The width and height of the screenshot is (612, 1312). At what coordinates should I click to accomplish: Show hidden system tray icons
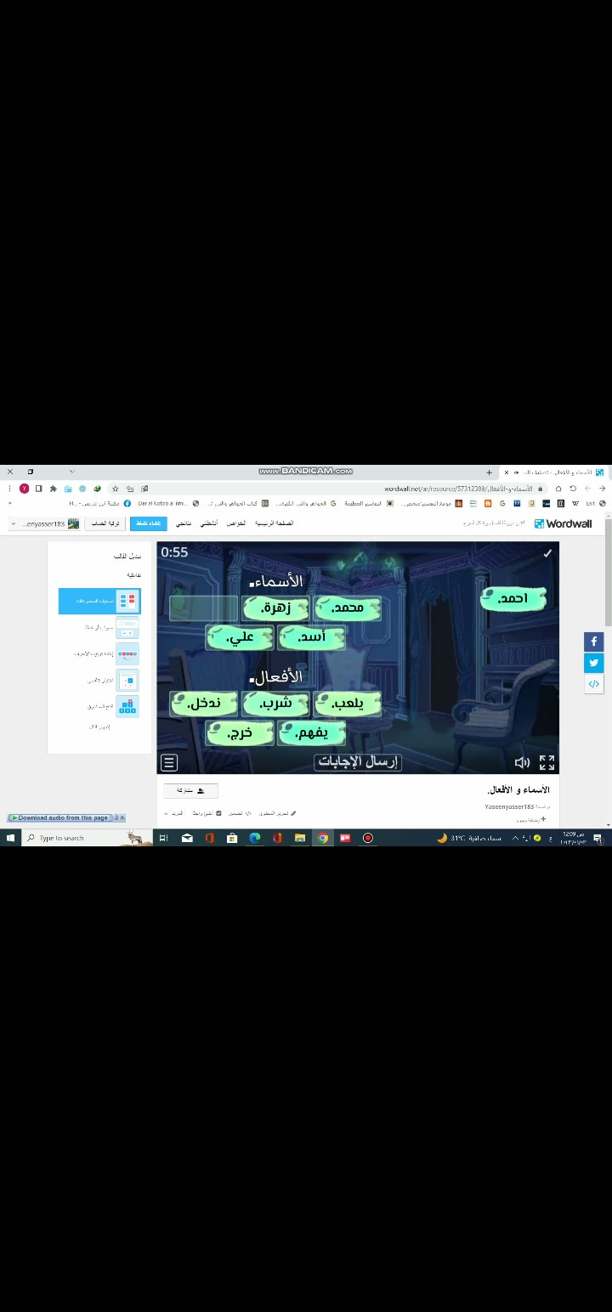(514, 838)
